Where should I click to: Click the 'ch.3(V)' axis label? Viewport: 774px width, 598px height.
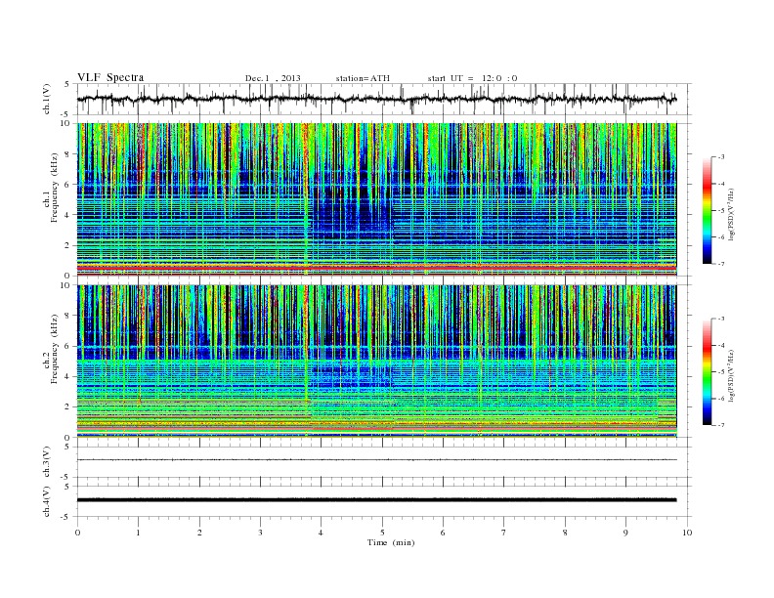(47, 462)
